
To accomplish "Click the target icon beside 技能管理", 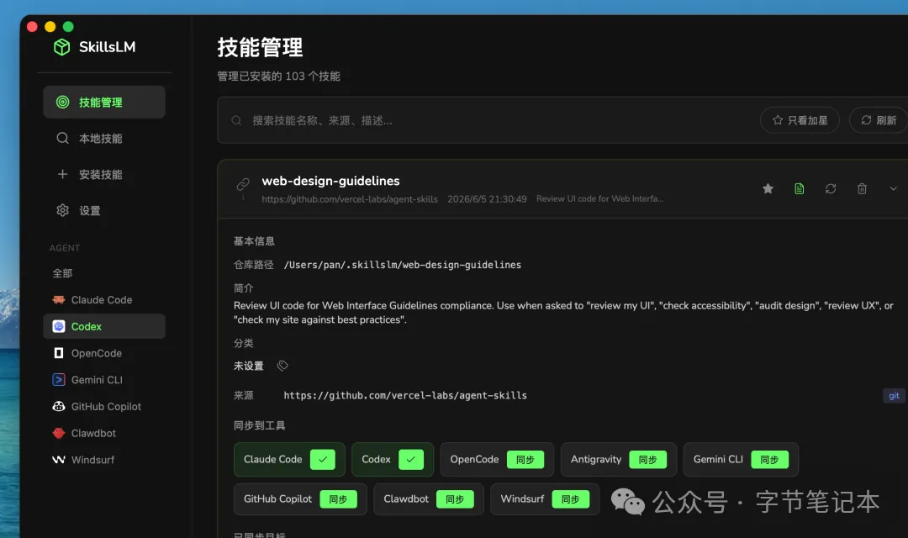I will point(62,103).
